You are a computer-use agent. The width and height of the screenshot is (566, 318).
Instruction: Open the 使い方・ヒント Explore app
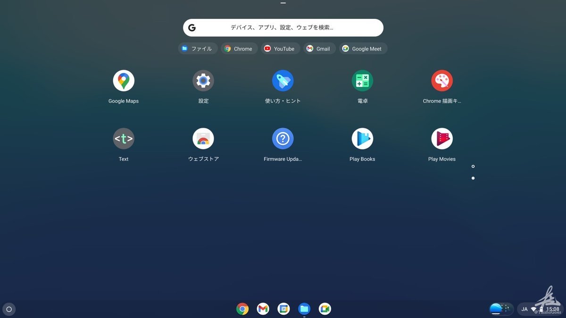pos(283,80)
